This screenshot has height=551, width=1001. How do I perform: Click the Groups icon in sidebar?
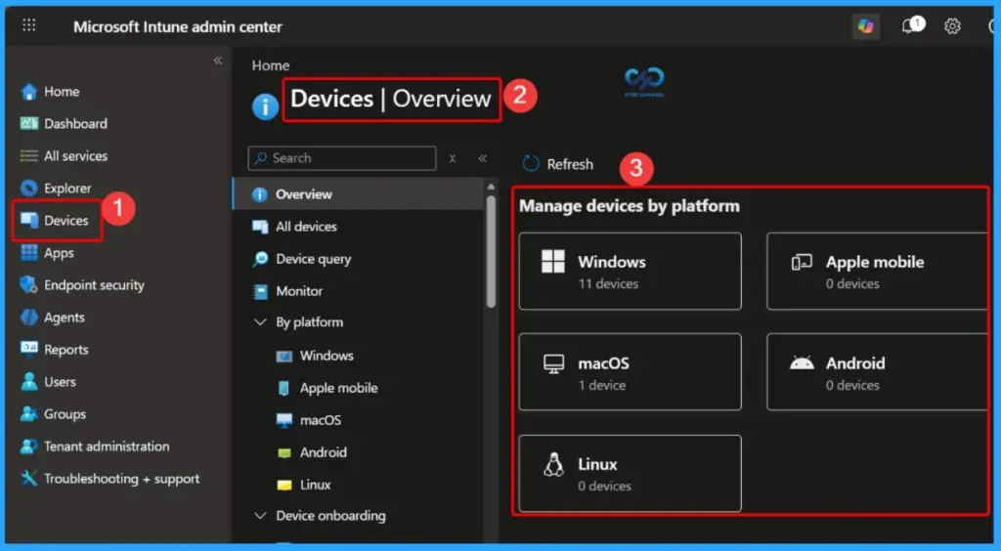(28, 414)
